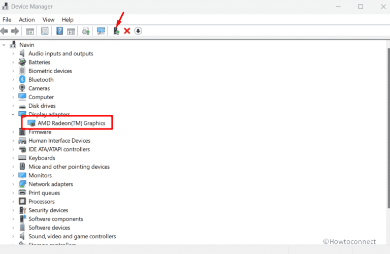
Task: Select the Software devices label
Action: click(49, 228)
